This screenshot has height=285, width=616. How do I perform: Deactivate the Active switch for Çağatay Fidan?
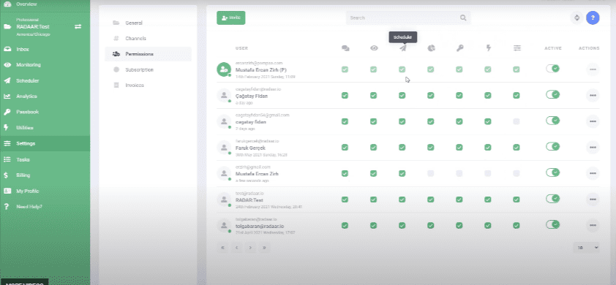pos(553,94)
